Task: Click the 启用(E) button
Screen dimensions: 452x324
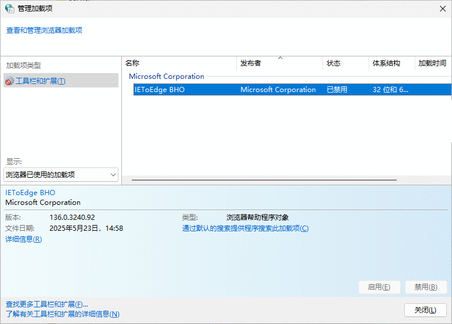Action: (x=379, y=287)
